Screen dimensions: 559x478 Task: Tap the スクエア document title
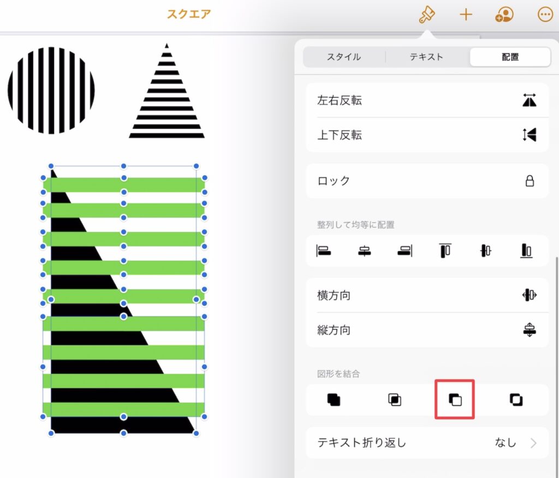188,14
